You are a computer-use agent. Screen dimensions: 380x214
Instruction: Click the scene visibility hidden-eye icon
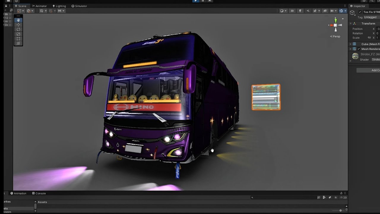[x=325, y=11]
